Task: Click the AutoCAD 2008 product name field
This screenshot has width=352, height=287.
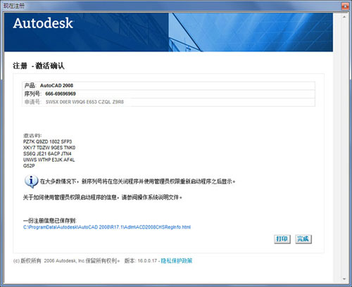Action: (56, 85)
